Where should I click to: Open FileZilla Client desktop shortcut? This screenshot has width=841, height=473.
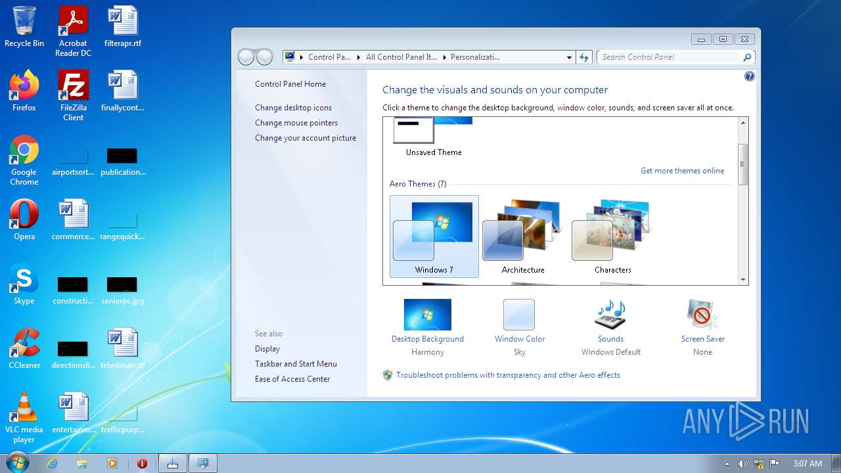(74, 96)
